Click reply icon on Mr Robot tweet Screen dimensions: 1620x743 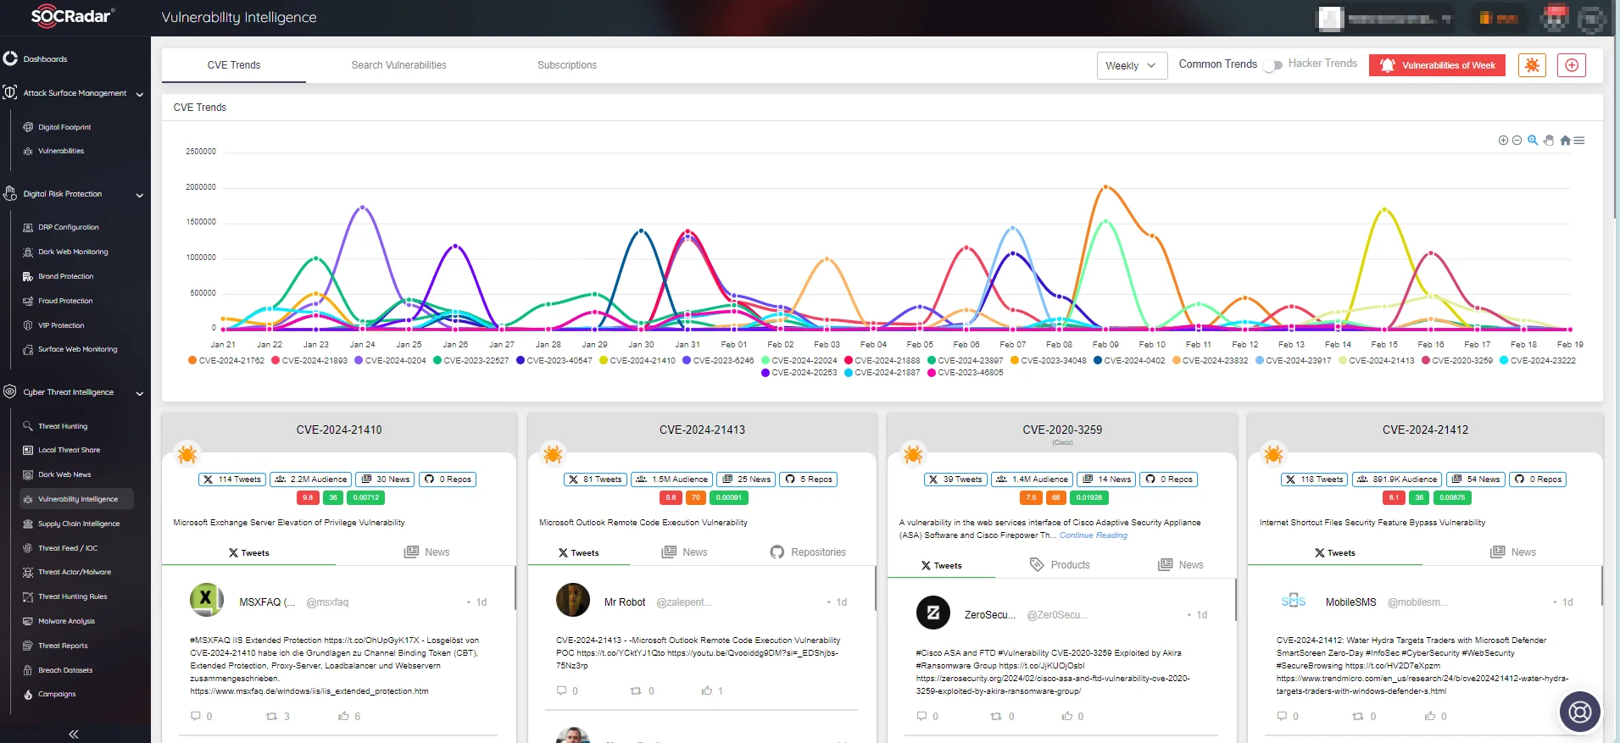click(561, 690)
